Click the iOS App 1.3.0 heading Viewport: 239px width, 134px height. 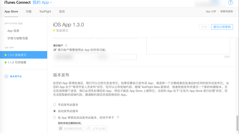(68, 25)
